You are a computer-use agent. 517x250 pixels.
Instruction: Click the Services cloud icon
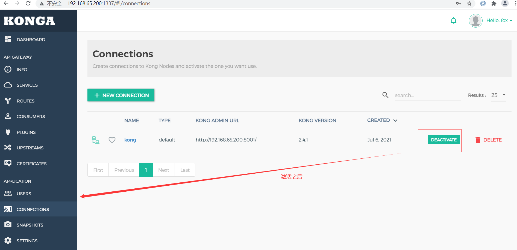[8, 85]
